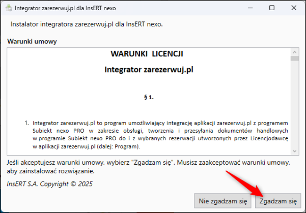Image resolution: width=306 pixels, height=213 pixels.
Task: Maximize the Integrator installer window
Action: point(272,8)
